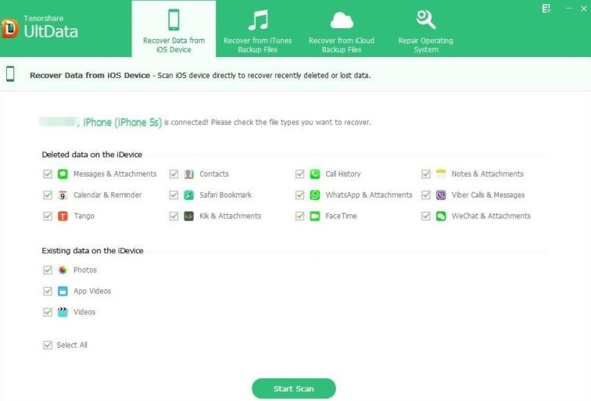591x401 pixels.
Task: Click the Messages & Attachments green bubble icon
Action: click(x=63, y=174)
